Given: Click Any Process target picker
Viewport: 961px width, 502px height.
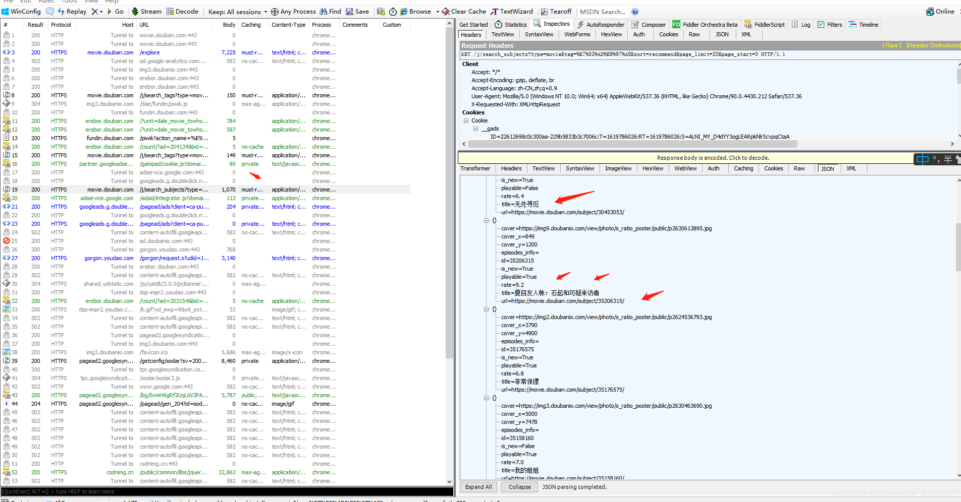Looking at the screenshot, I should pos(293,12).
